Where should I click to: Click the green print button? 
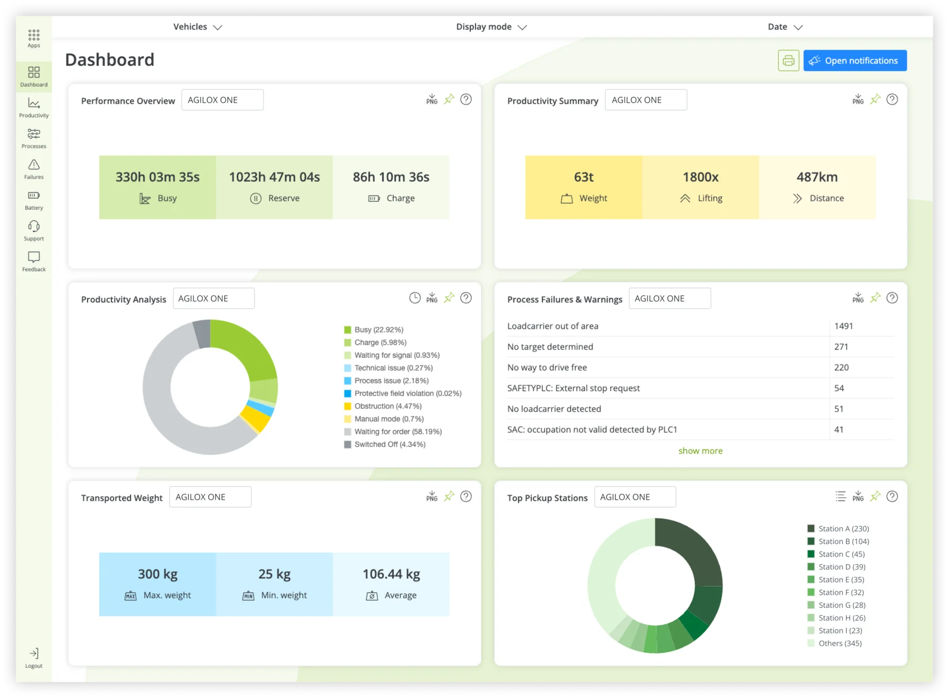tap(788, 61)
